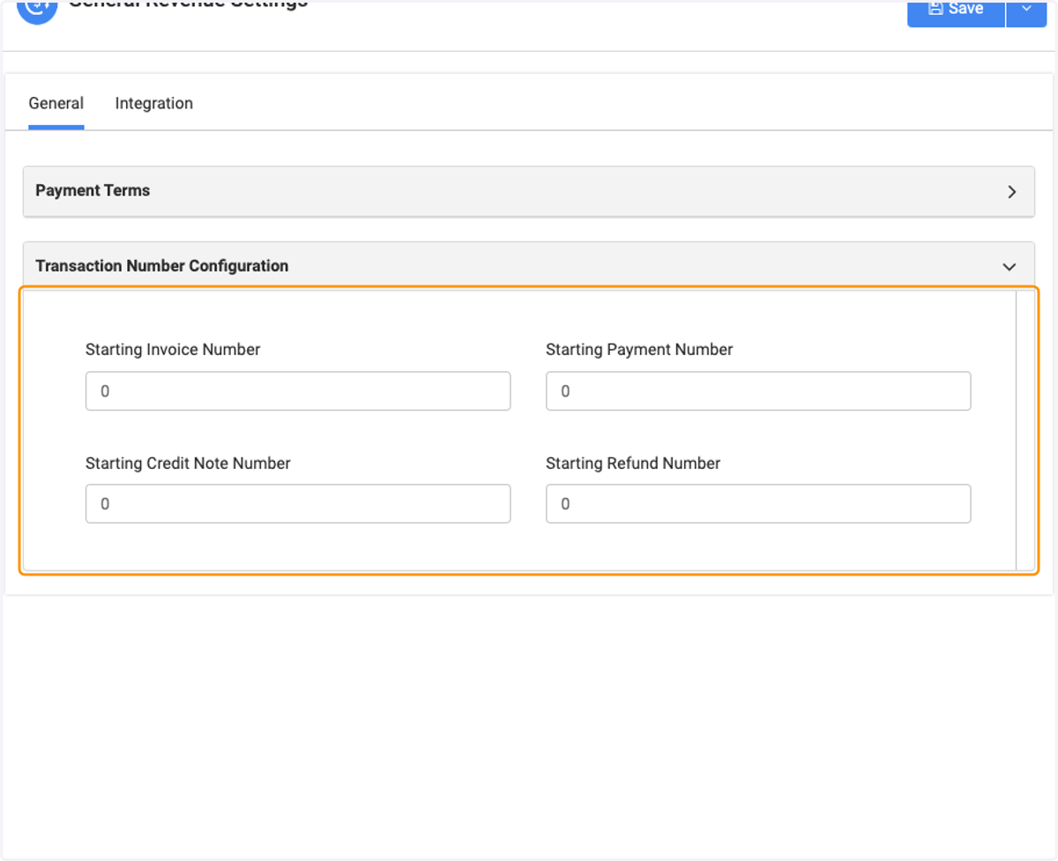Screen dimensions: 1058x861
Task: Click the Payment Terms heading text
Action: tap(93, 190)
